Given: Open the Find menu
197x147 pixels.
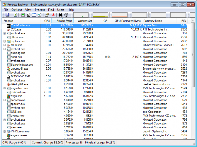Looking at the screenshot, I should pyautogui.click(x=51, y=10).
